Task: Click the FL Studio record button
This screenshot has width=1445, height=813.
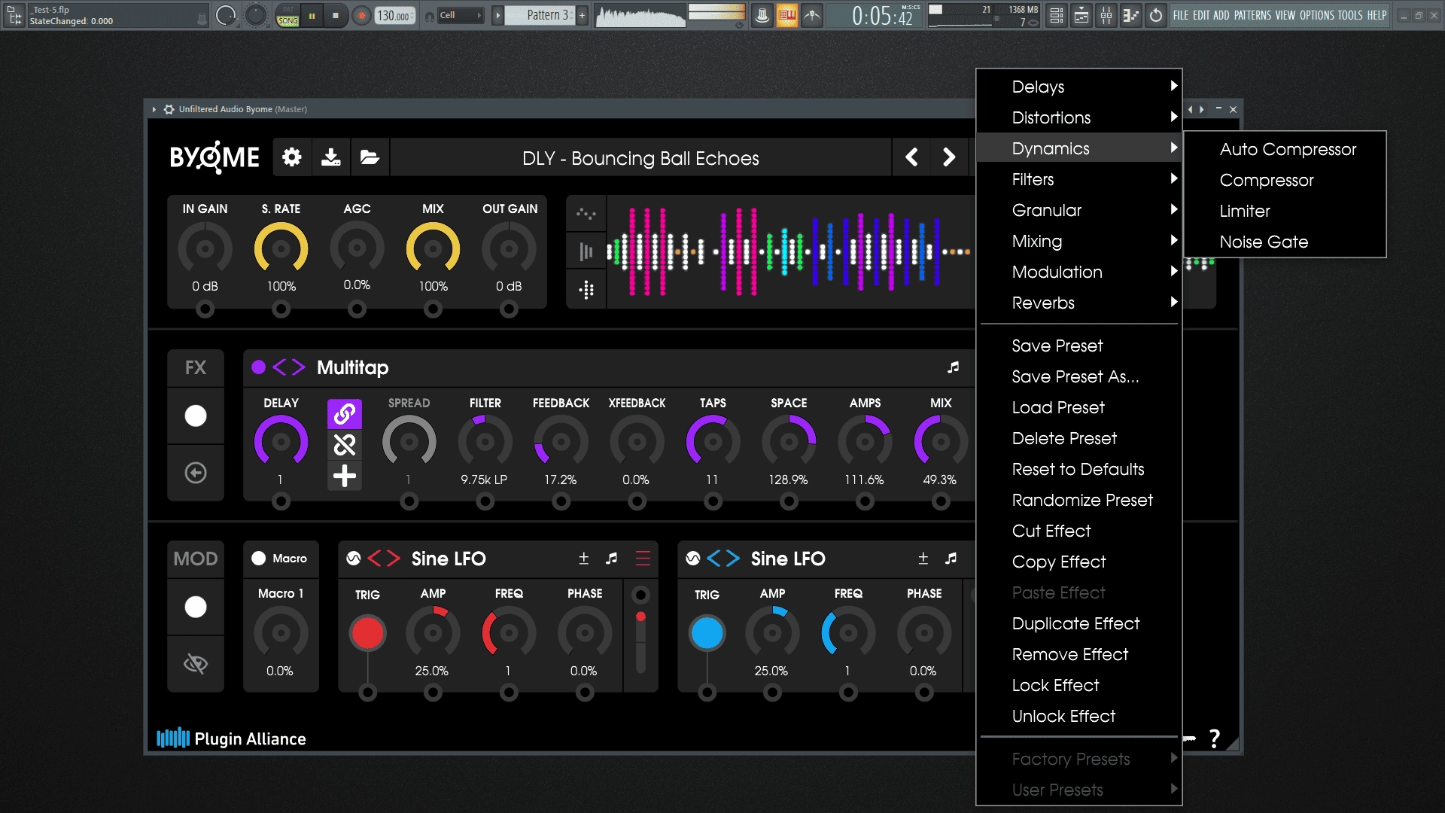Action: (x=362, y=15)
